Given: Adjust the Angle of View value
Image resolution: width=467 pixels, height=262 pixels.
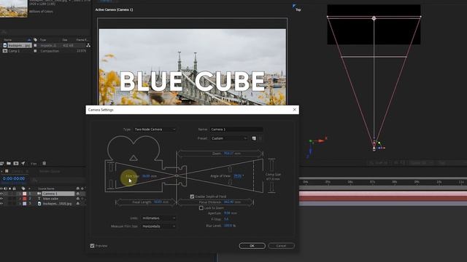Looking at the screenshot, I should [x=239, y=176].
